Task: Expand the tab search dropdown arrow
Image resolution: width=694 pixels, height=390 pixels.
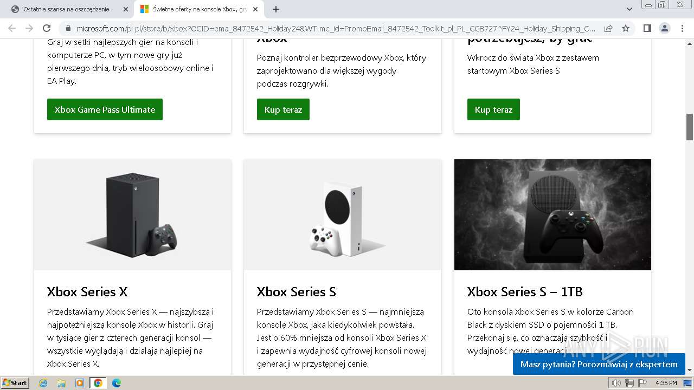Action: tap(629, 9)
